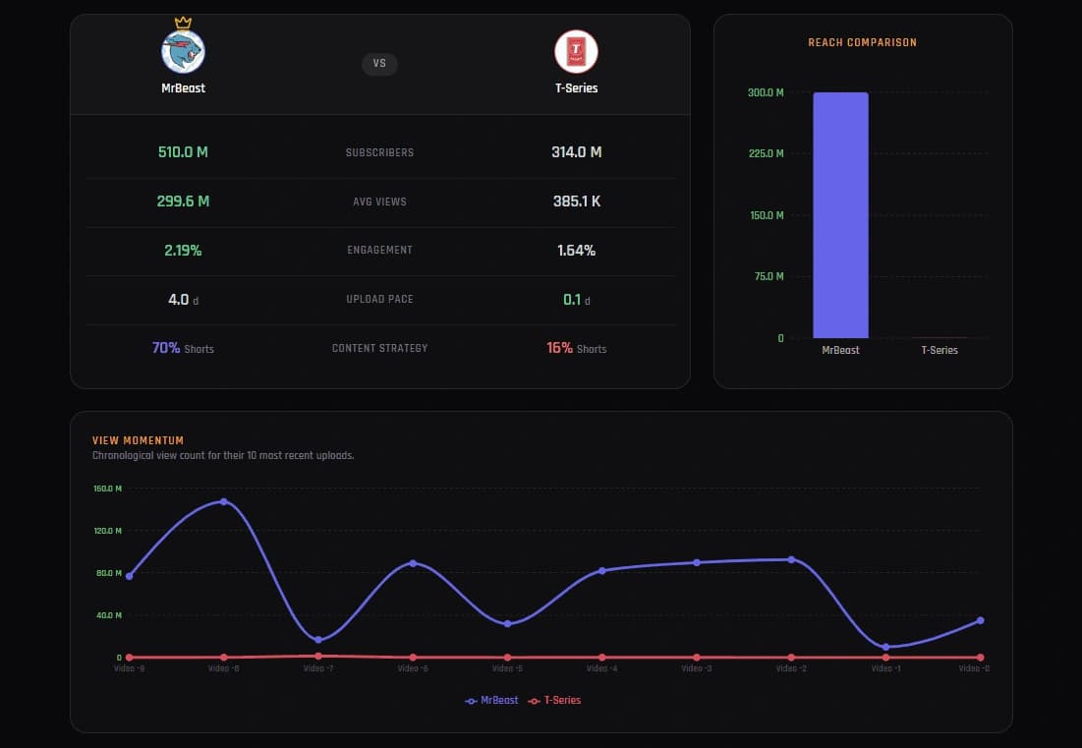The image size is (1082, 748).
Task: Click T-Series 16% Shorts value
Action: [576, 348]
